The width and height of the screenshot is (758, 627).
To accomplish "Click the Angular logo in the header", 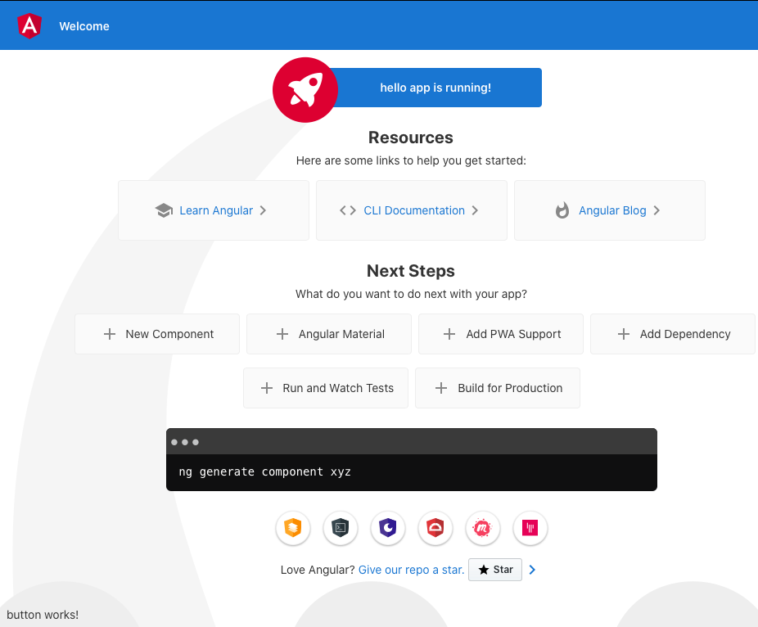I will (29, 25).
